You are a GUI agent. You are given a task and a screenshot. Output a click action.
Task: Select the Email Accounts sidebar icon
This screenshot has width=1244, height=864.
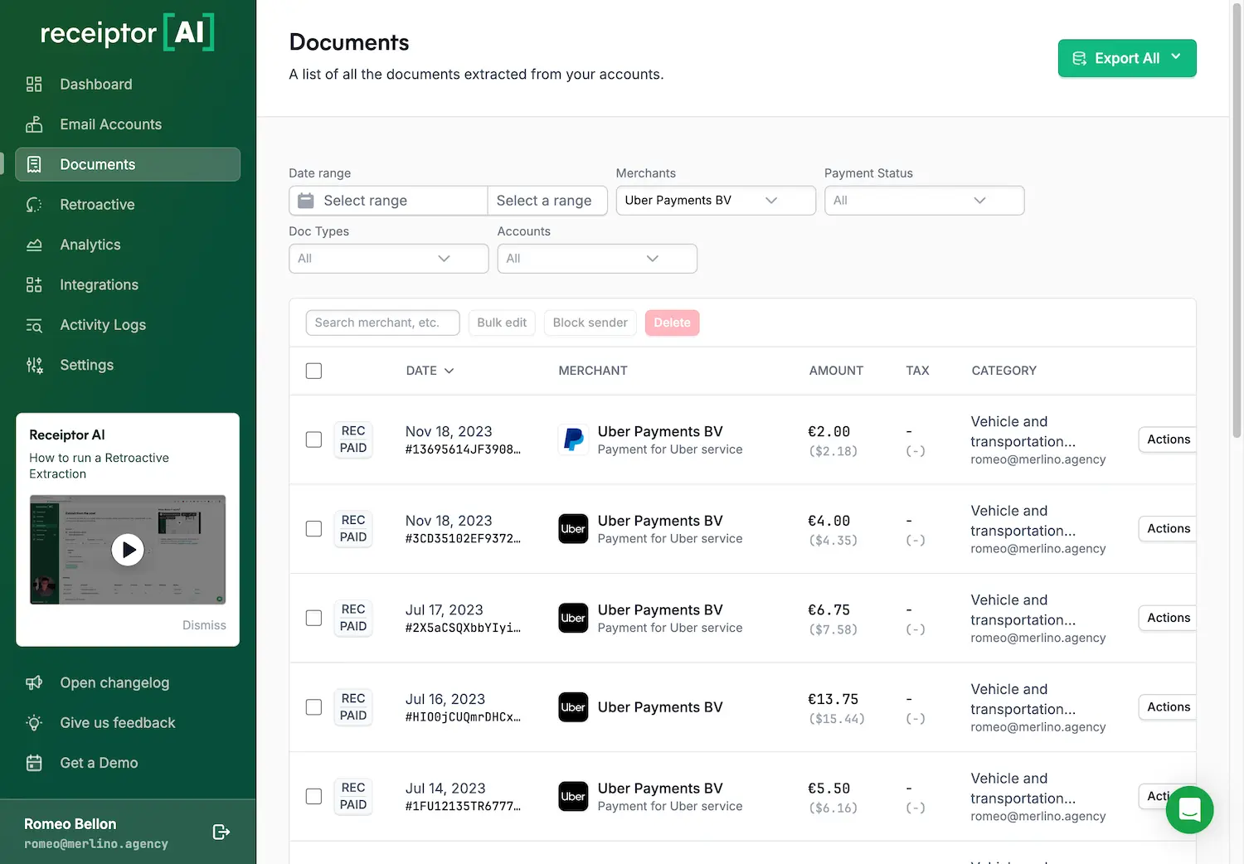click(x=34, y=124)
